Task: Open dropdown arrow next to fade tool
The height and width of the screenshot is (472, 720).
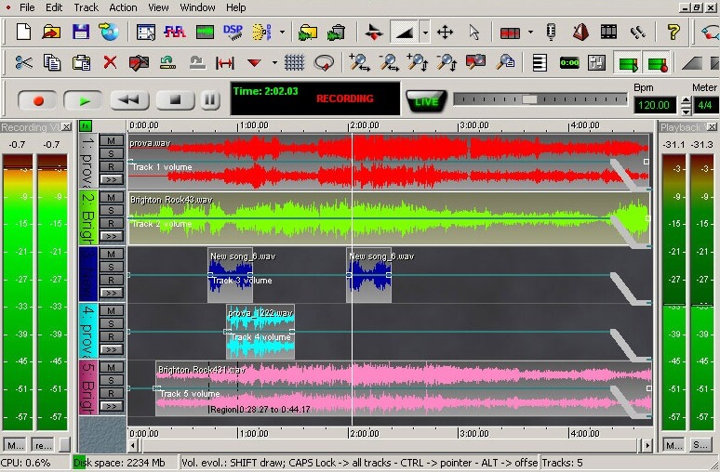Action: tap(425, 33)
